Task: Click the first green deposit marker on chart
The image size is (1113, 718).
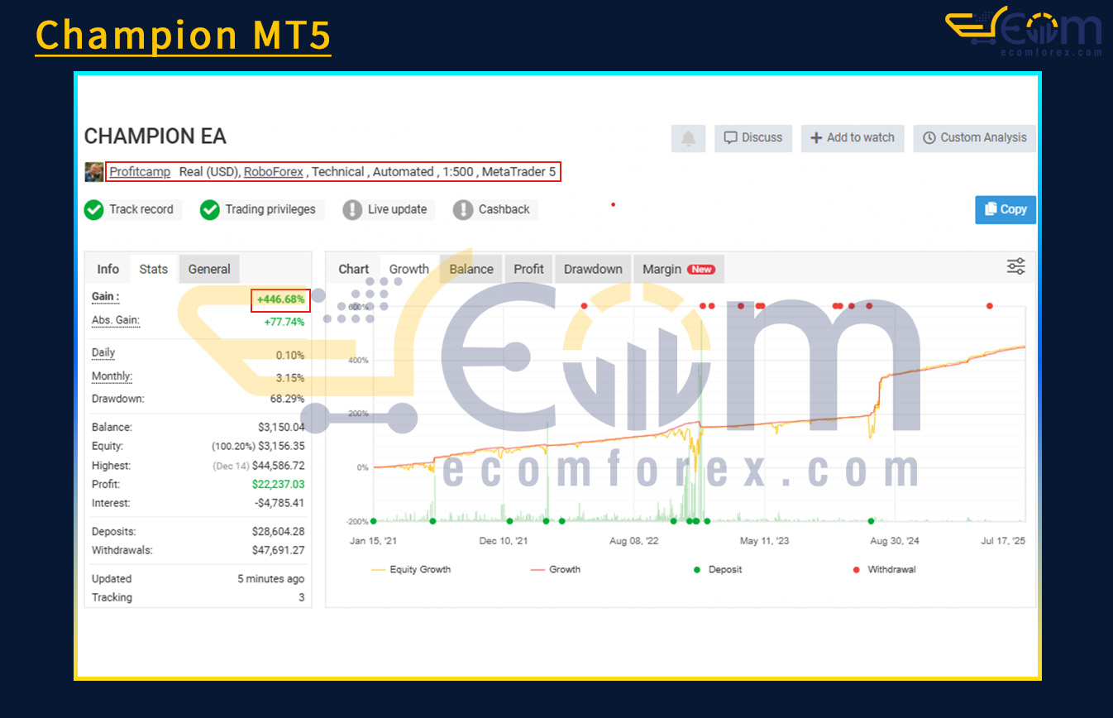Action: [x=373, y=521]
